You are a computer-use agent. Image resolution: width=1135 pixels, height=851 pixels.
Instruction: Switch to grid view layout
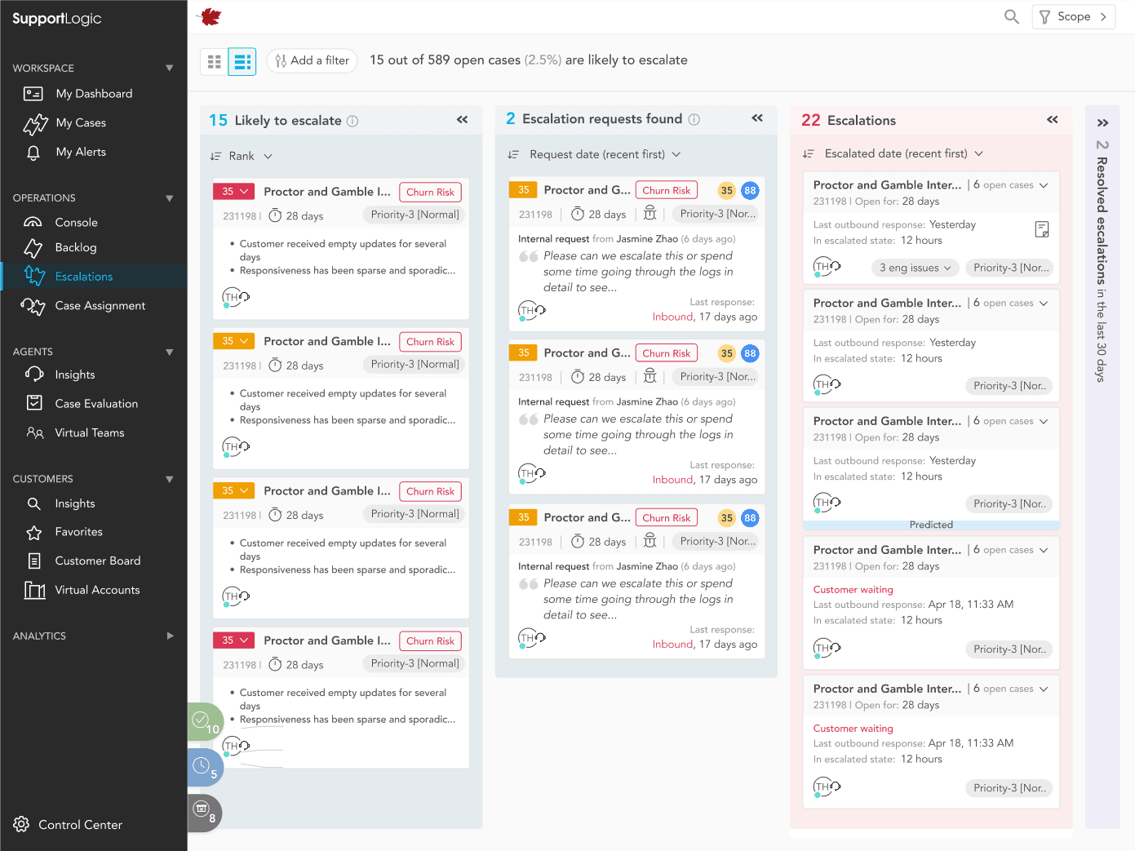tap(215, 61)
